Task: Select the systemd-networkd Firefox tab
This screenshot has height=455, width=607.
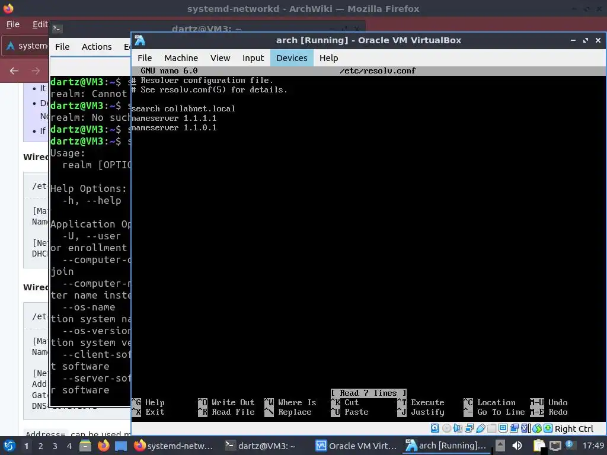Action: [26, 46]
